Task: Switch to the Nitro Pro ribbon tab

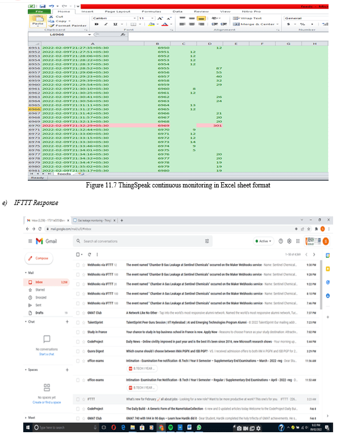Action: coord(251,11)
